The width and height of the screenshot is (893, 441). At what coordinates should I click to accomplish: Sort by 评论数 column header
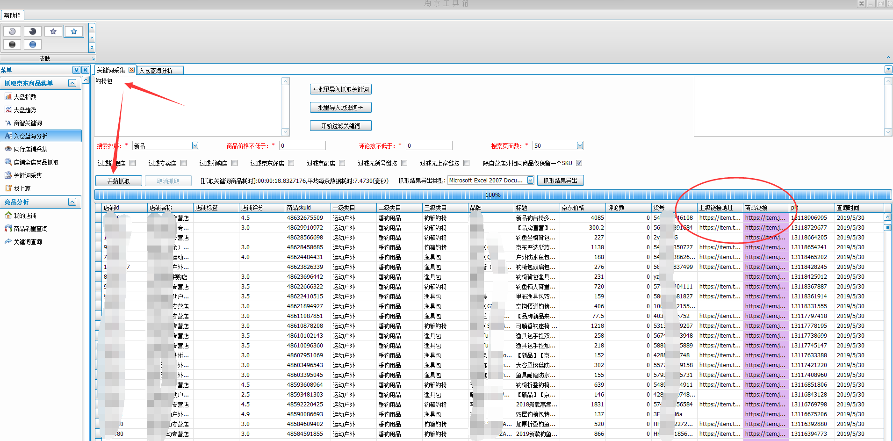(628, 208)
